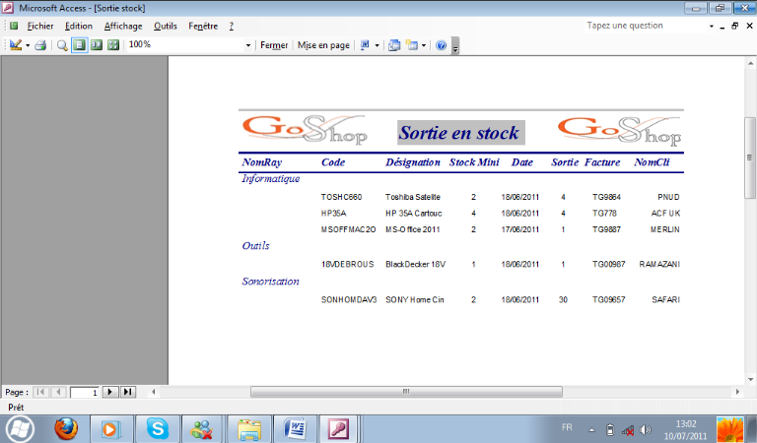Viewport: 757px width, 443px height.
Task: Click the Database Window icon
Action: click(394, 45)
